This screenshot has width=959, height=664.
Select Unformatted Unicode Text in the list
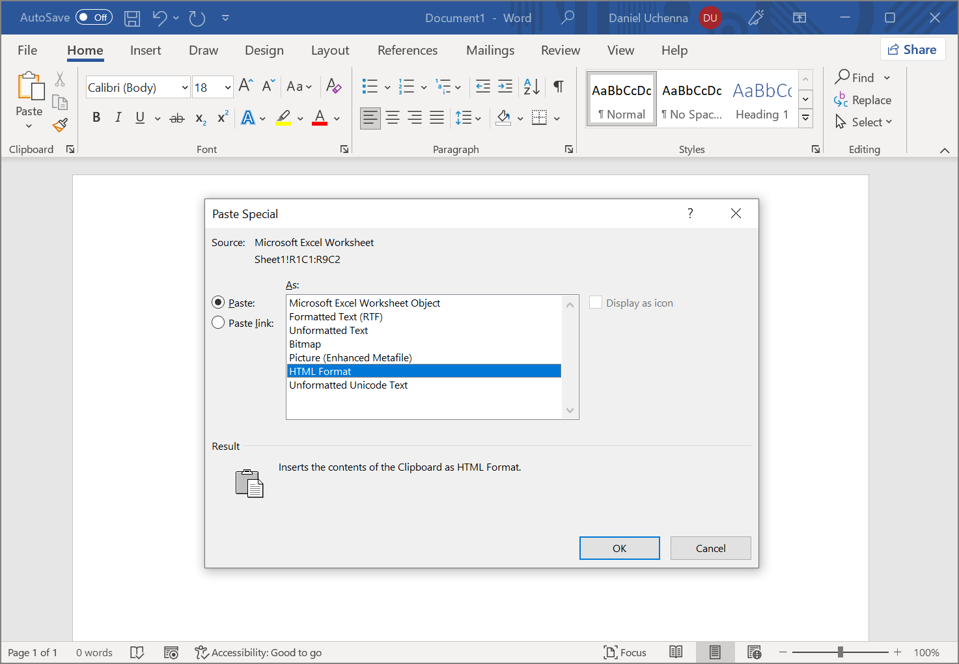(x=348, y=385)
